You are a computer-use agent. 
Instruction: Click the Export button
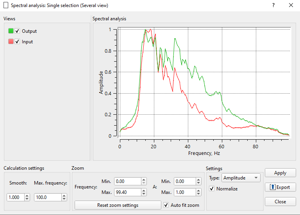coord(280,187)
